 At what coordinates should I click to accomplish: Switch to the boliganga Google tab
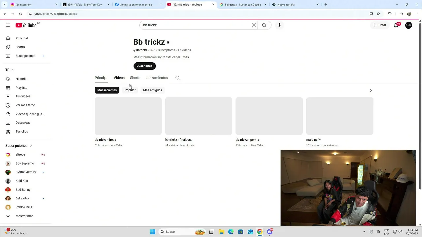click(x=243, y=5)
